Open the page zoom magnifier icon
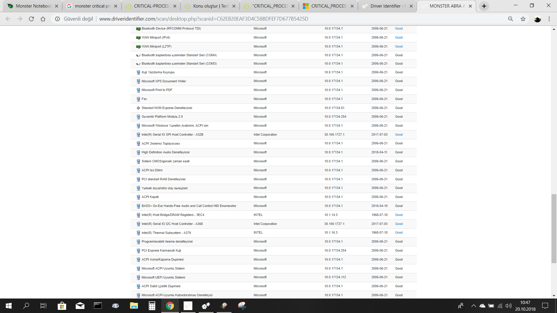 510,19
